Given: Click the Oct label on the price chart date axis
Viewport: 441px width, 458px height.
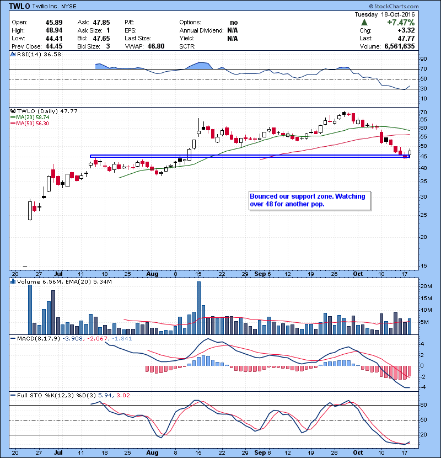Looking at the screenshot, I should [358, 274].
